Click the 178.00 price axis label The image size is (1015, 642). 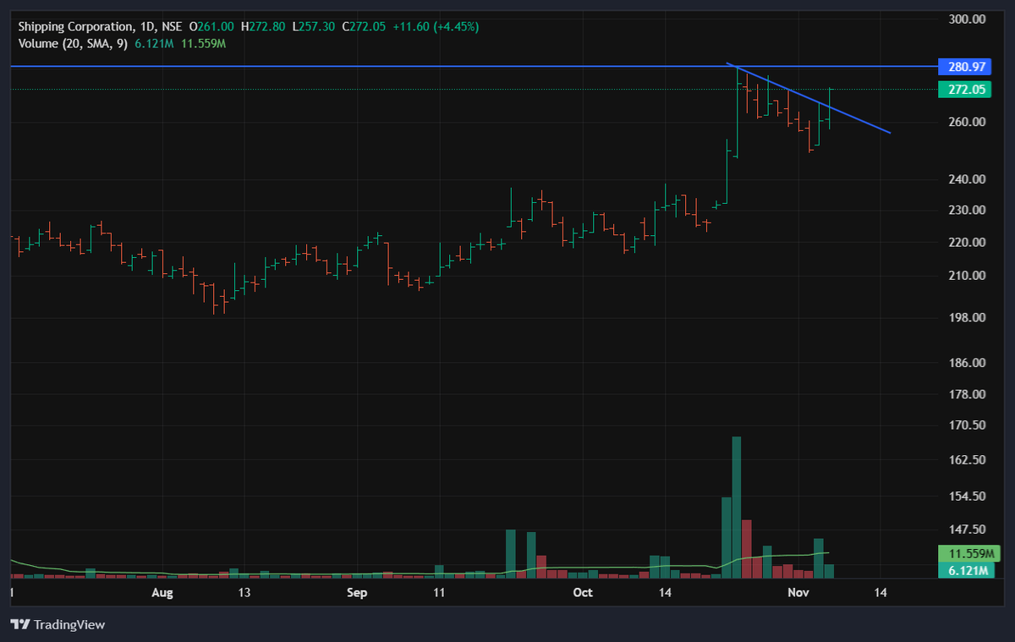(965, 394)
